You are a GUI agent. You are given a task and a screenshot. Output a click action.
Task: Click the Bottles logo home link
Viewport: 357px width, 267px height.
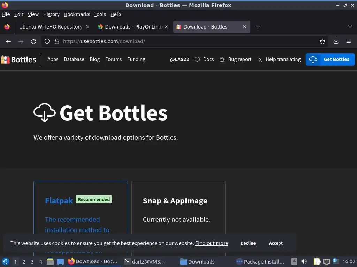[x=18, y=59]
